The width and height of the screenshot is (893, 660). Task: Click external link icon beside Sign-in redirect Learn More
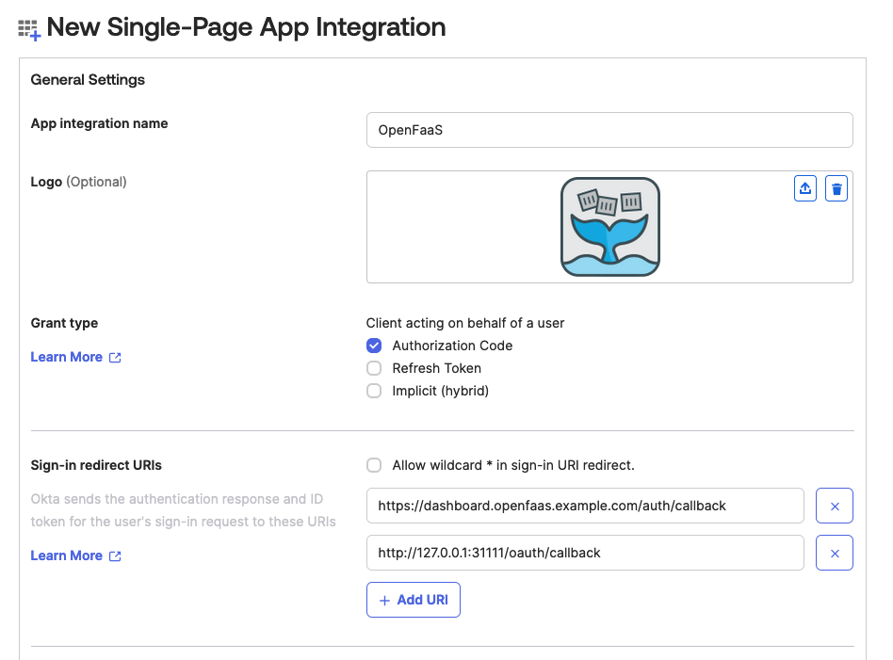coord(115,556)
